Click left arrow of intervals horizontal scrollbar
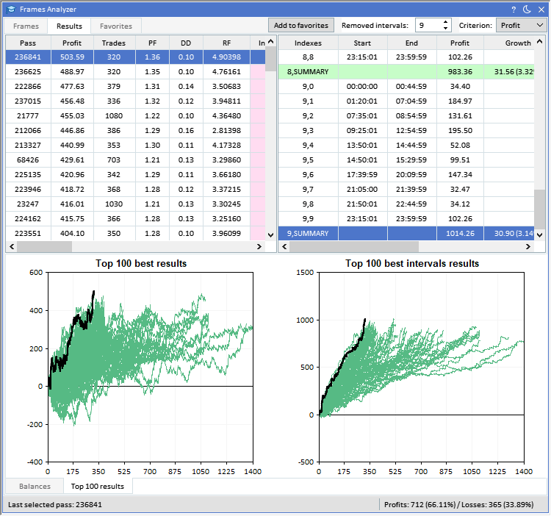551x516 pixels. coord(284,247)
